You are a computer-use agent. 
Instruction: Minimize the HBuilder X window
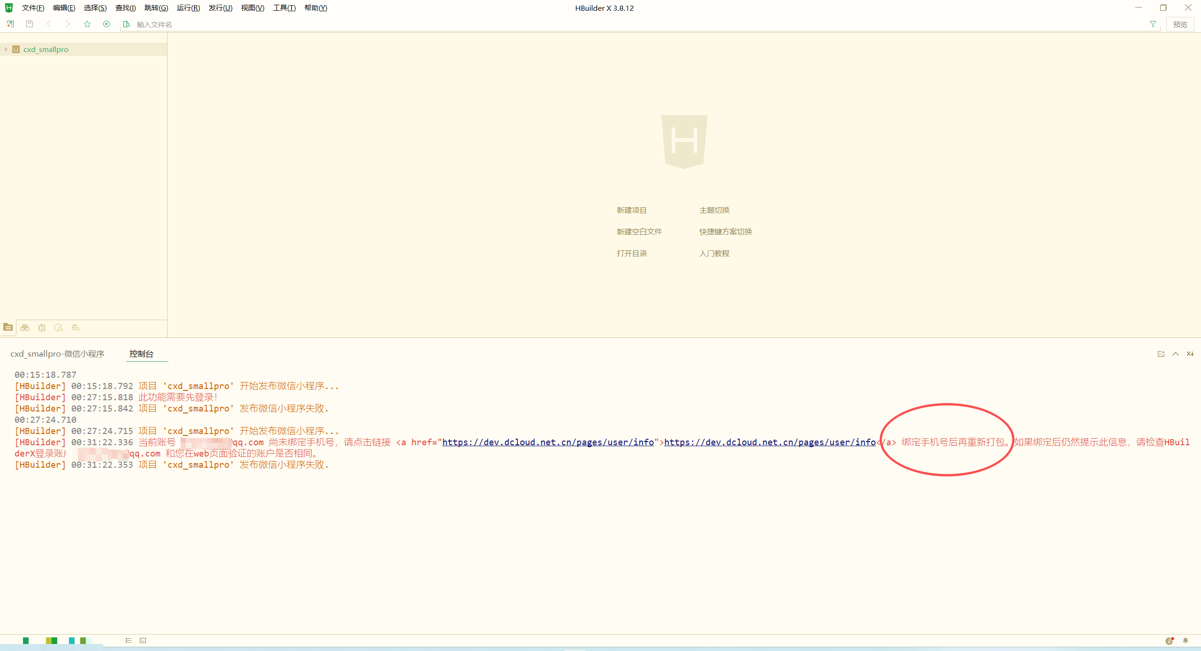1139,7
